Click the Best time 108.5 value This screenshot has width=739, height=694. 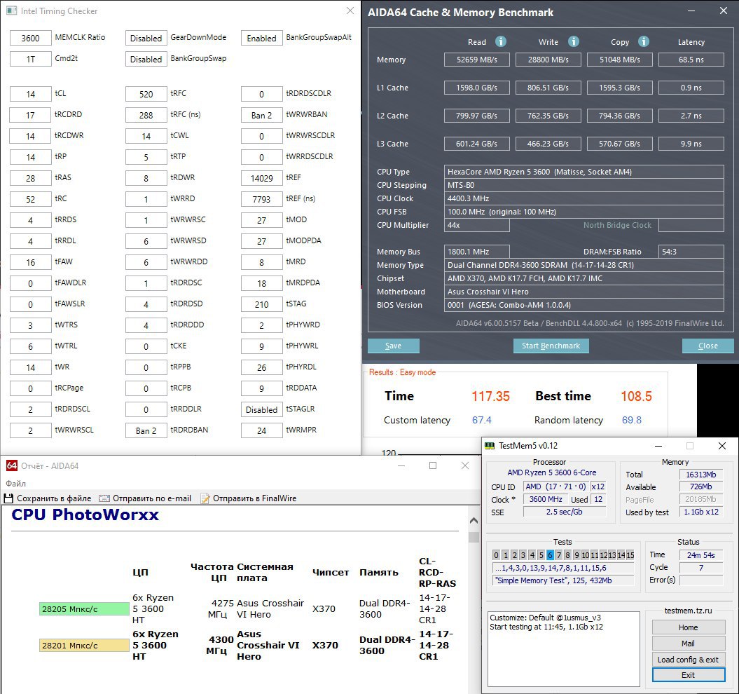636,396
